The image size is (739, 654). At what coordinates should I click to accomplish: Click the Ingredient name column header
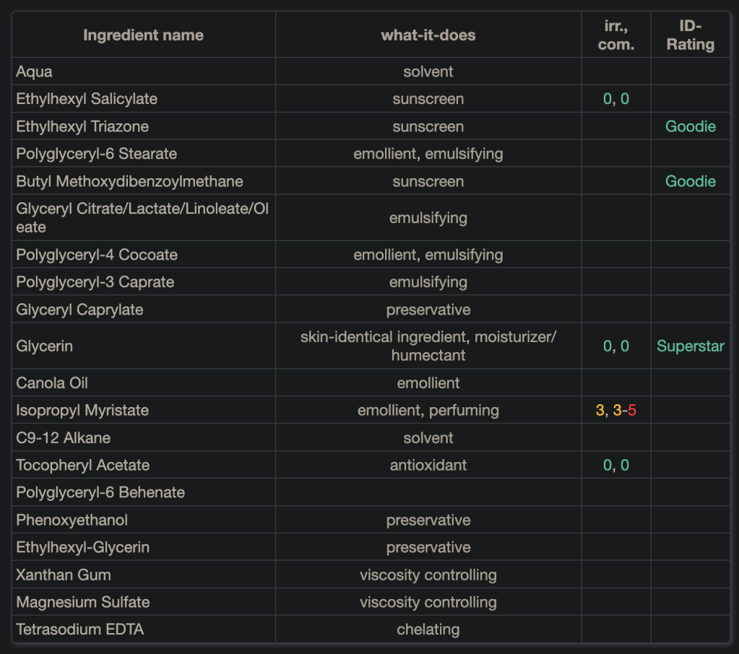pos(143,35)
